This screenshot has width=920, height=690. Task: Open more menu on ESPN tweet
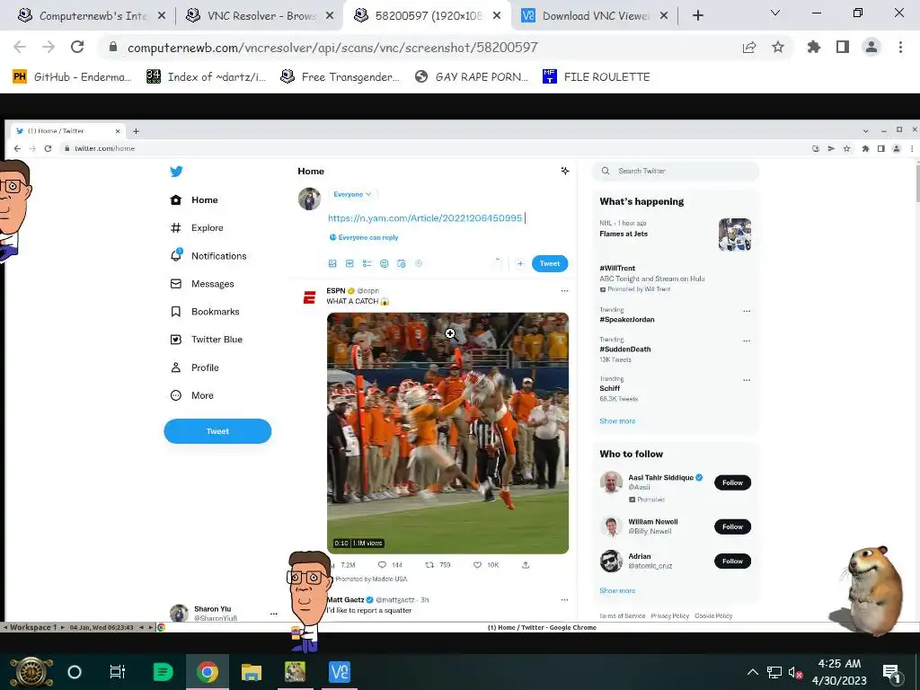pyautogui.click(x=564, y=290)
